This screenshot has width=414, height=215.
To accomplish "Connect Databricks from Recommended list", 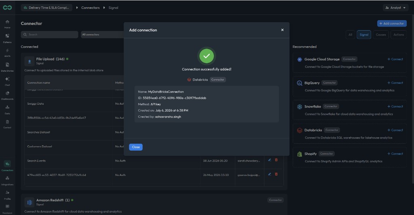I will (395, 130).
